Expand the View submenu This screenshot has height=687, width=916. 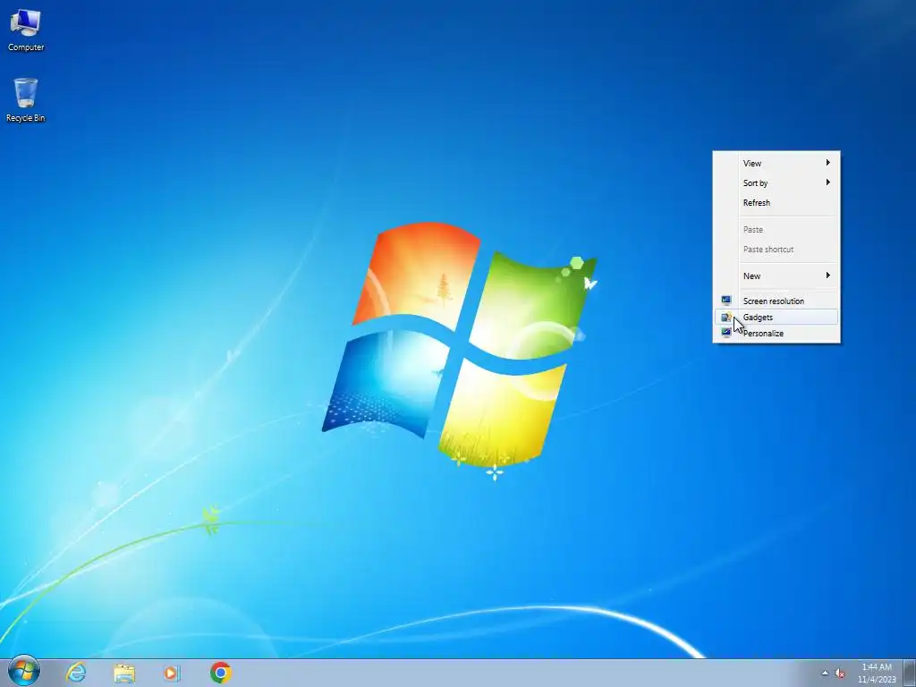point(776,163)
